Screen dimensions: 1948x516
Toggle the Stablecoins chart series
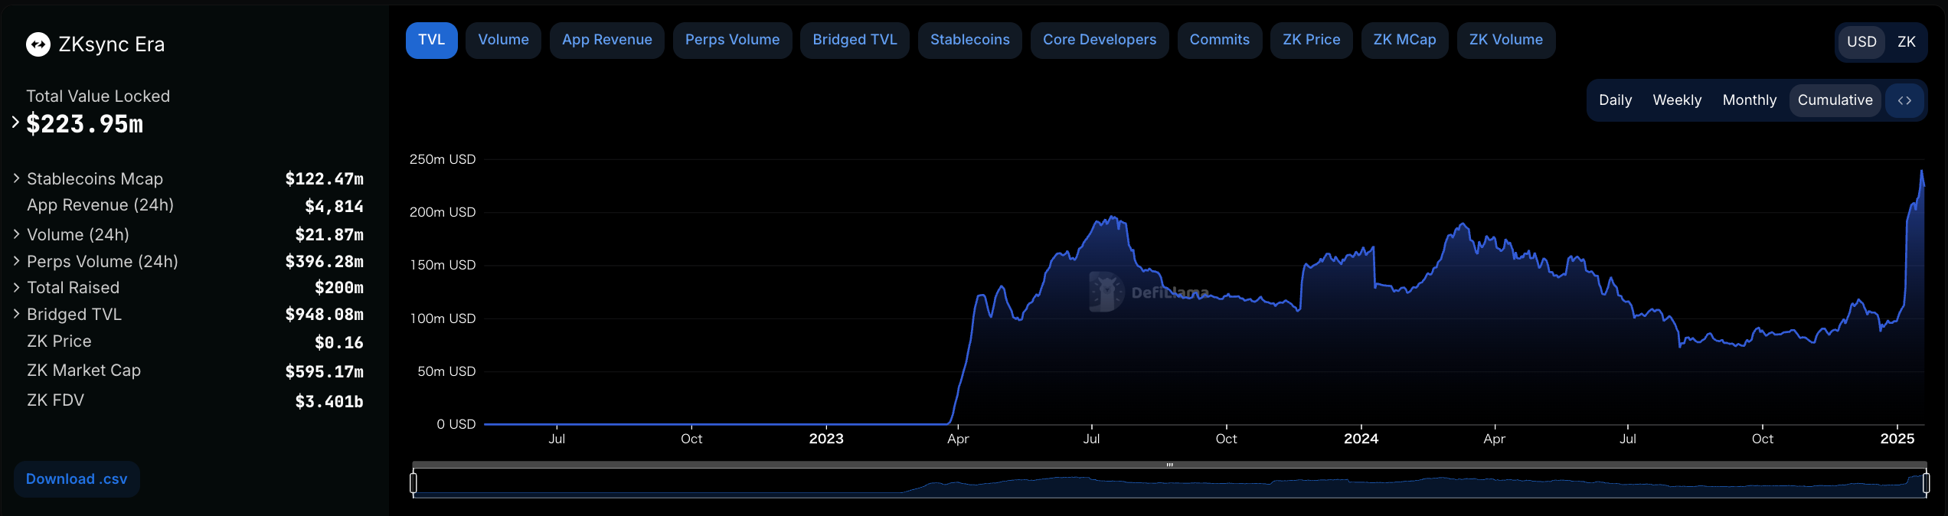click(x=969, y=40)
